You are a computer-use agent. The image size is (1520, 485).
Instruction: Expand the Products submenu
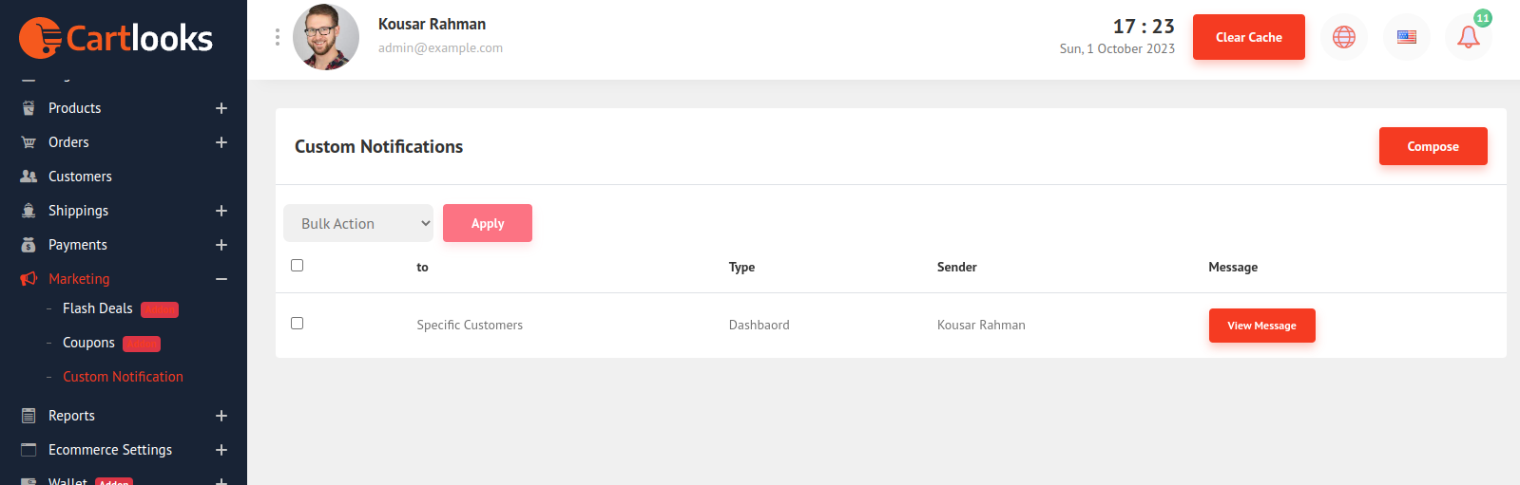[x=221, y=108]
